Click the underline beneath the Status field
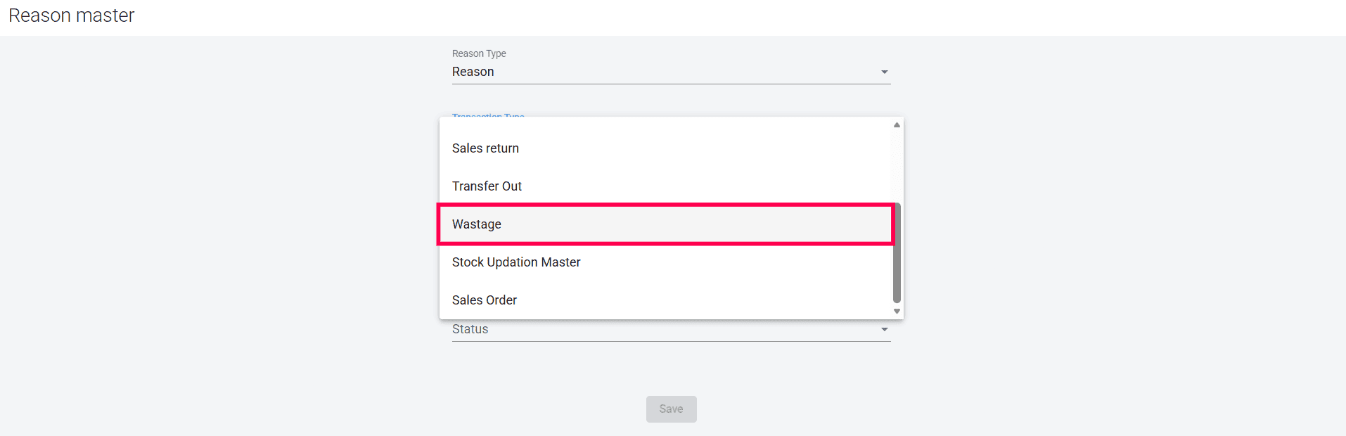The image size is (1346, 436). point(671,342)
